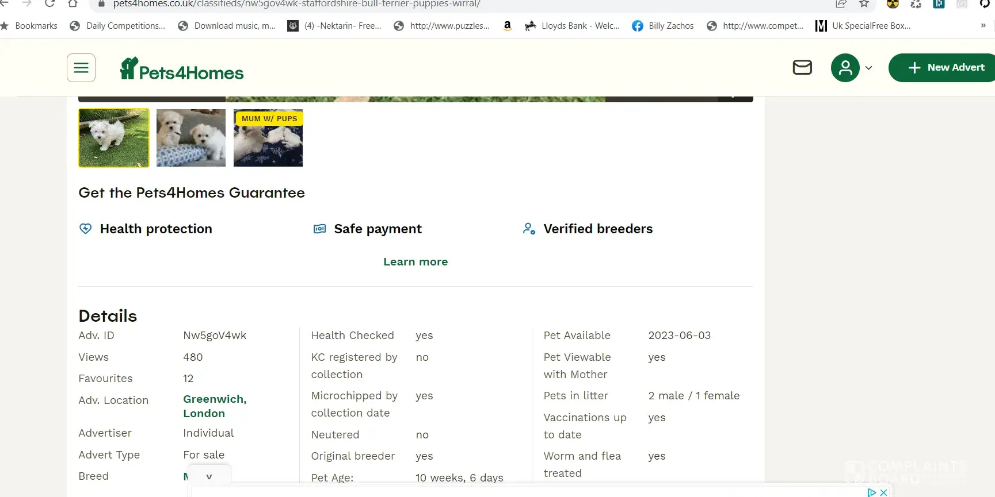Expand the collapsed chevron near Breed
995x497 pixels.
pyautogui.click(x=209, y=477)
